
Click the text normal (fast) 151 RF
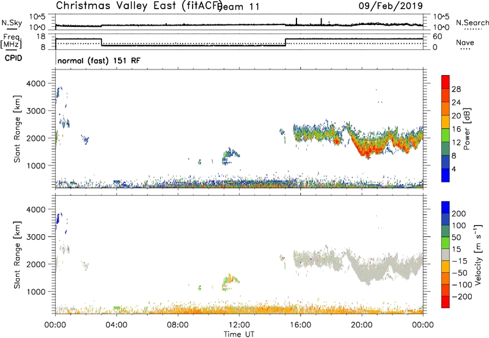[x=99, y=60]
